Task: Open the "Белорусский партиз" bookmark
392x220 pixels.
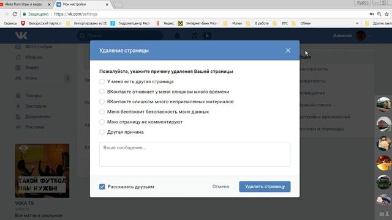Action: click(41, 23)
